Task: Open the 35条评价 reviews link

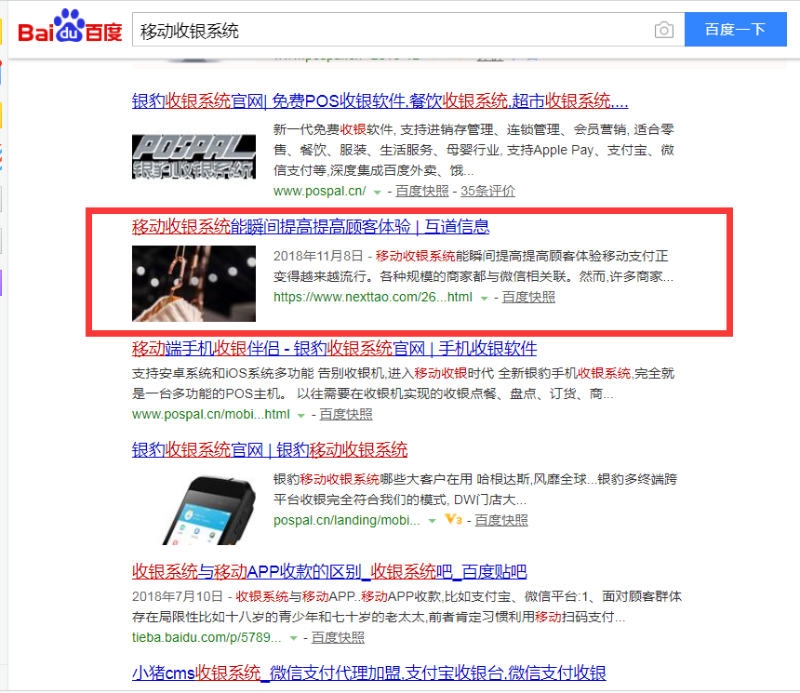Action: [487, 192]
